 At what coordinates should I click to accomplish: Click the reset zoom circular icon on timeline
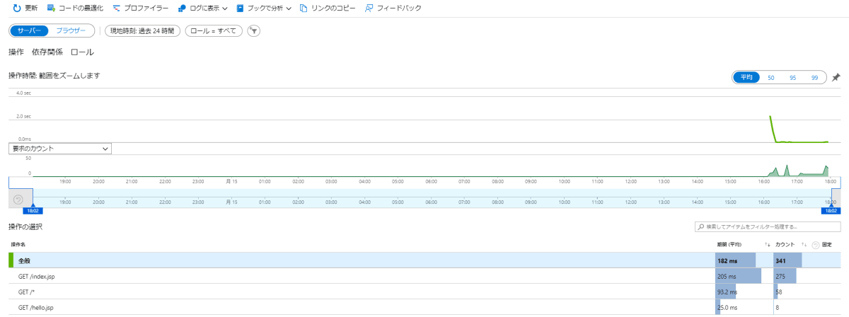point(18,199)
